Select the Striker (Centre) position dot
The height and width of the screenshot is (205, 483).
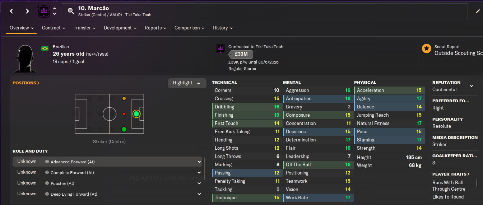[136, 114]
